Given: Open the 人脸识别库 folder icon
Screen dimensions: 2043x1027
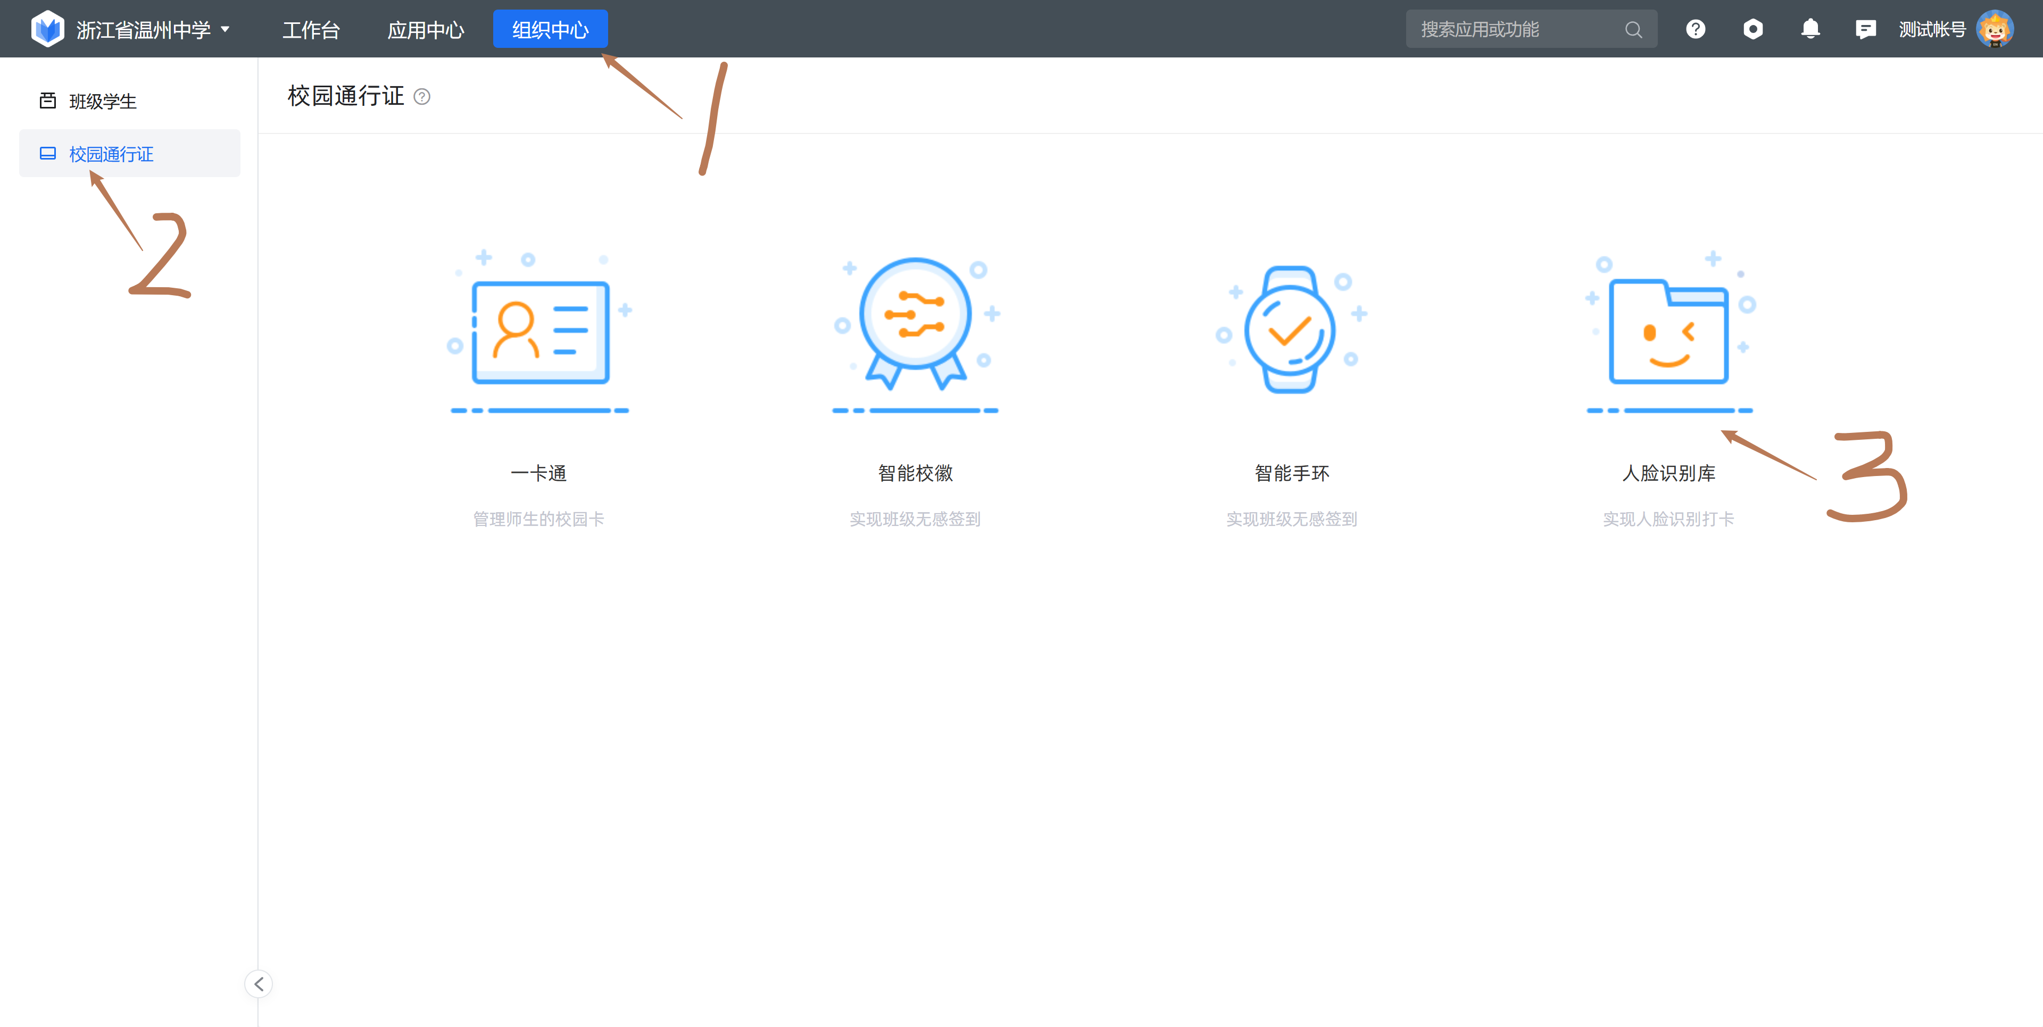Looking at the screenshot, I should 1668,332.
